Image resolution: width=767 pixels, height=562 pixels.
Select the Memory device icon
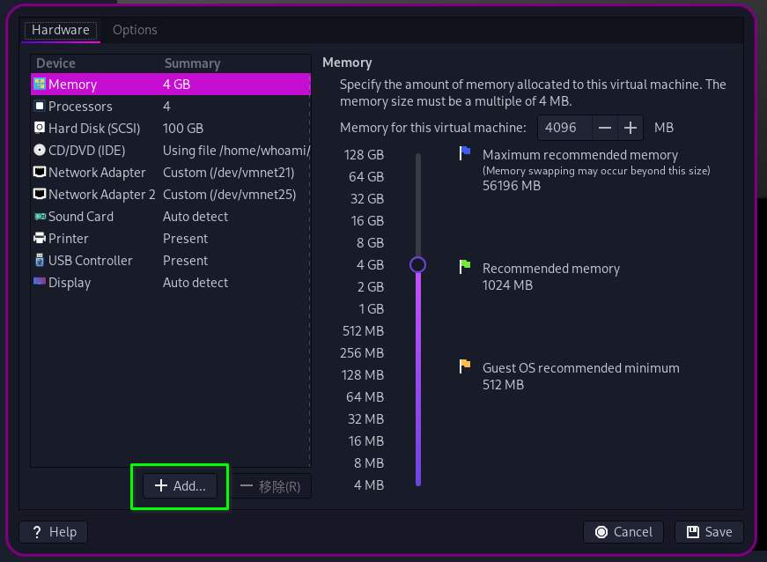point(40,85)
